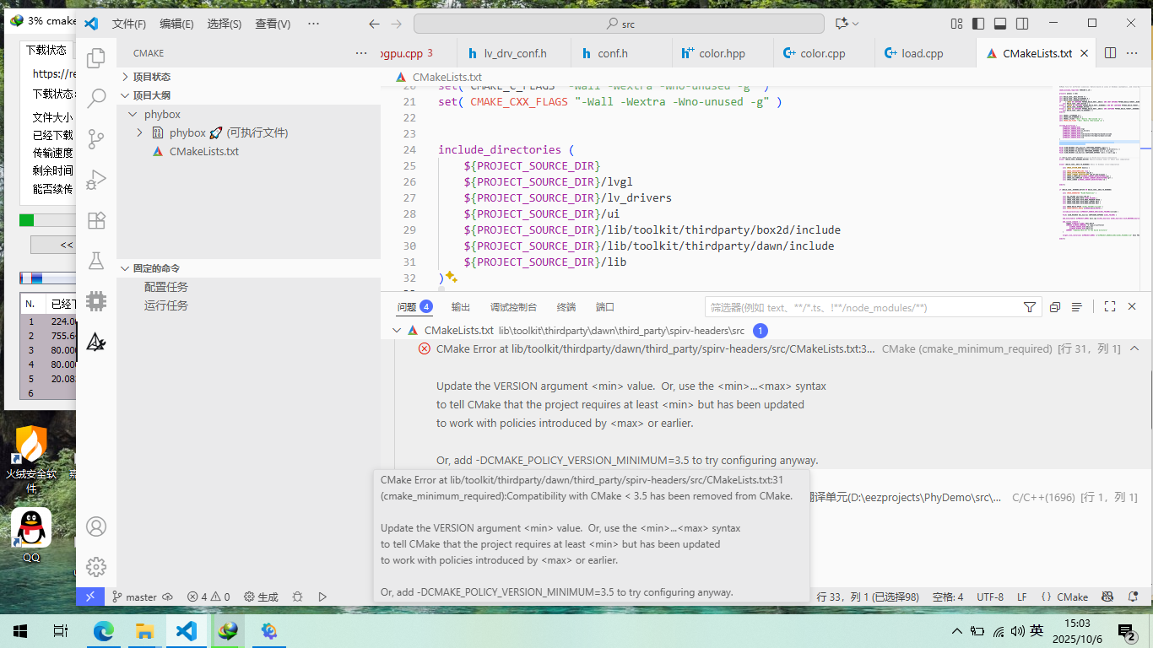Open the 查看(V) menu
This screenshot has width=1153, height=648.
273,24
